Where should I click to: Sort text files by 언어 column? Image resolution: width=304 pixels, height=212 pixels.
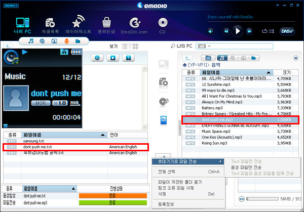pyautogui.click(x=127, y=135)
